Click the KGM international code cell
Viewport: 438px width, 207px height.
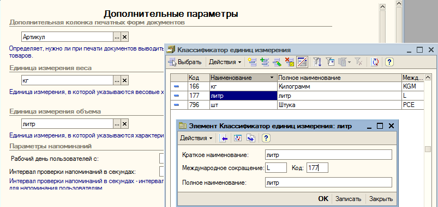click(x=413, y=86)
